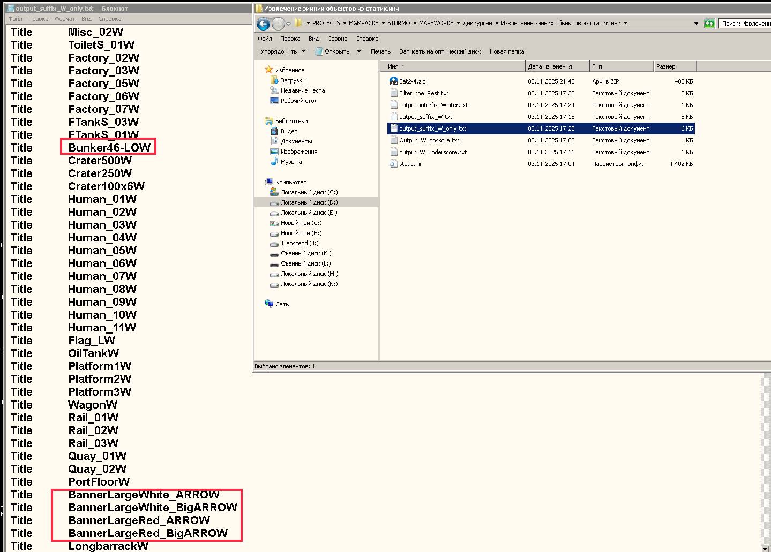Click the refresh icon beside address bar
Viewport: 771px width, 552px height.
709,24
